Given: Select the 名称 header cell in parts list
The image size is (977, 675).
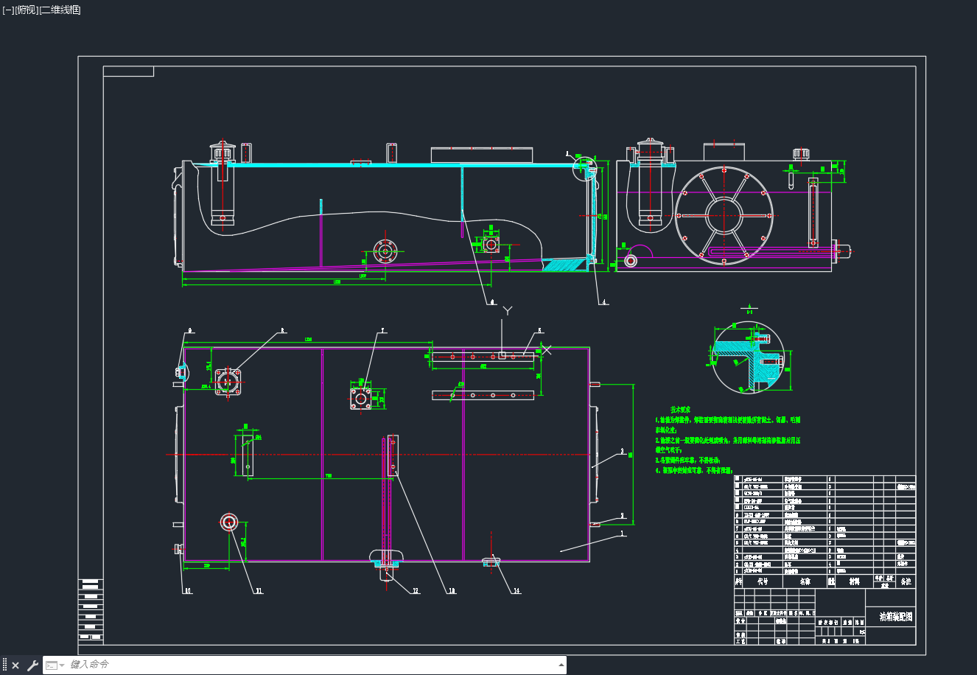Looking at the screenshot, I should click(x=804, y=581).
